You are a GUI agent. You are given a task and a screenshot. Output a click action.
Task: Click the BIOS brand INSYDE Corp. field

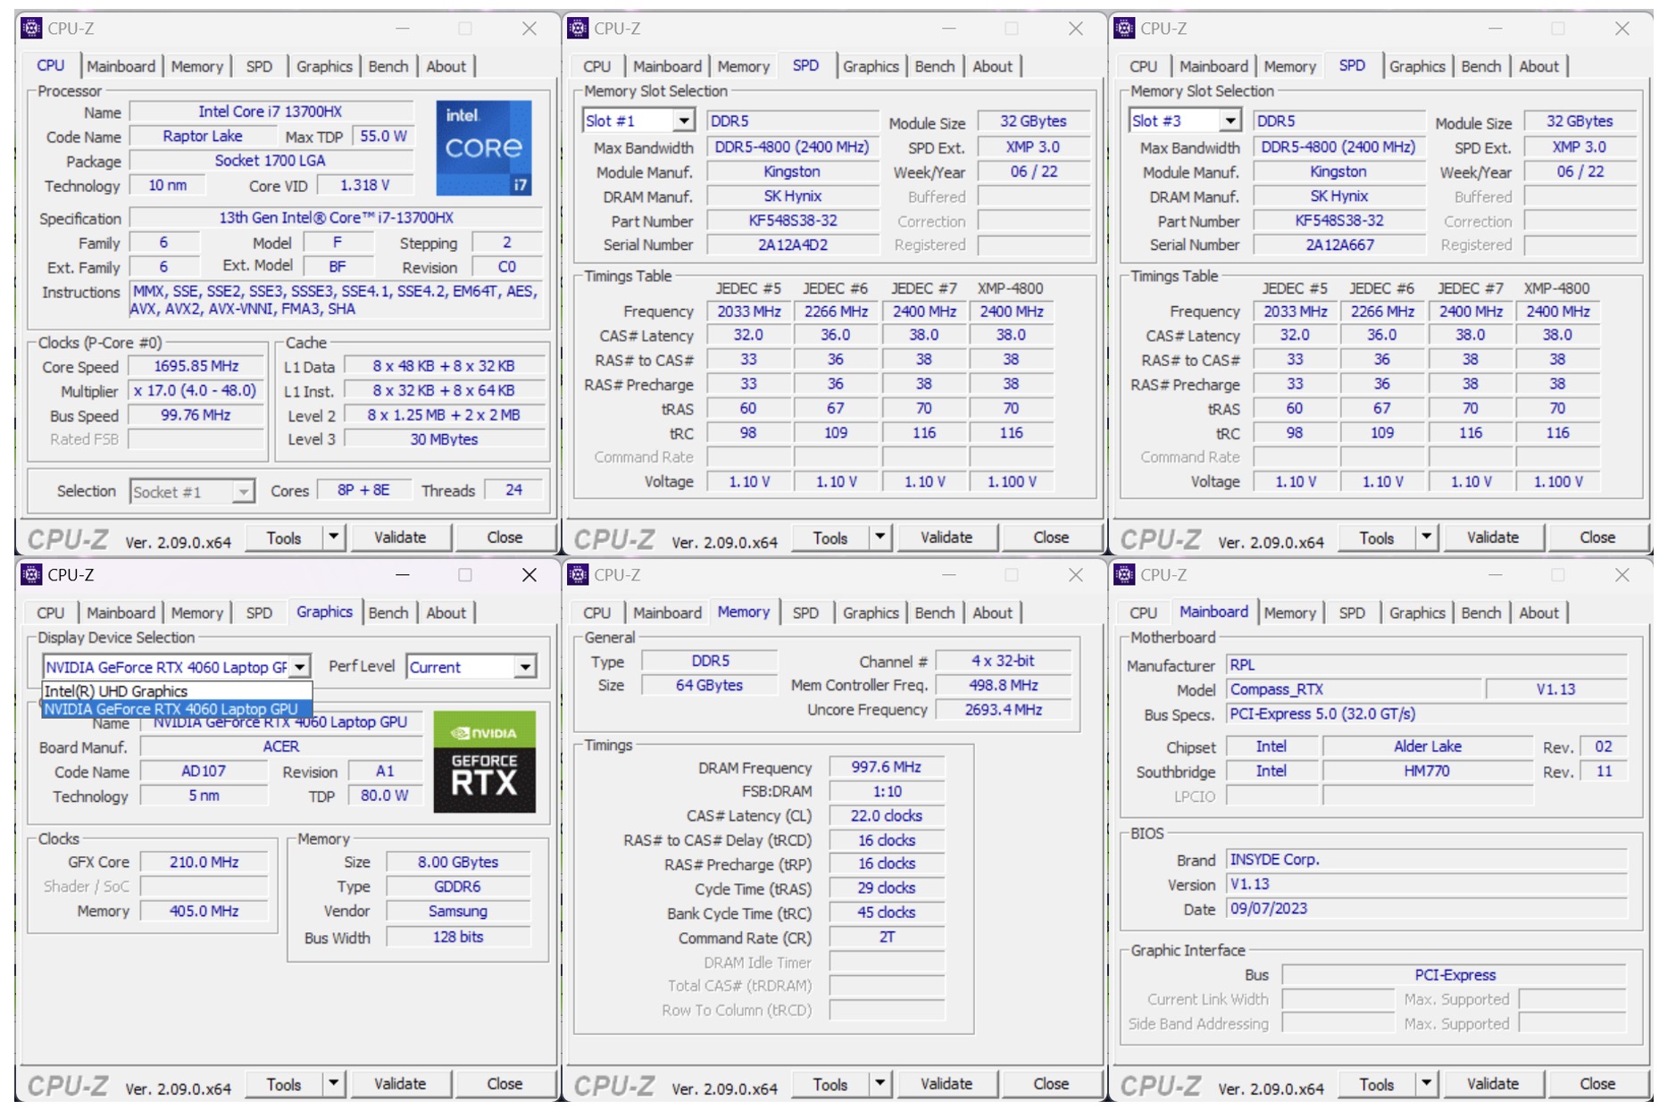tap(1427, 859)
